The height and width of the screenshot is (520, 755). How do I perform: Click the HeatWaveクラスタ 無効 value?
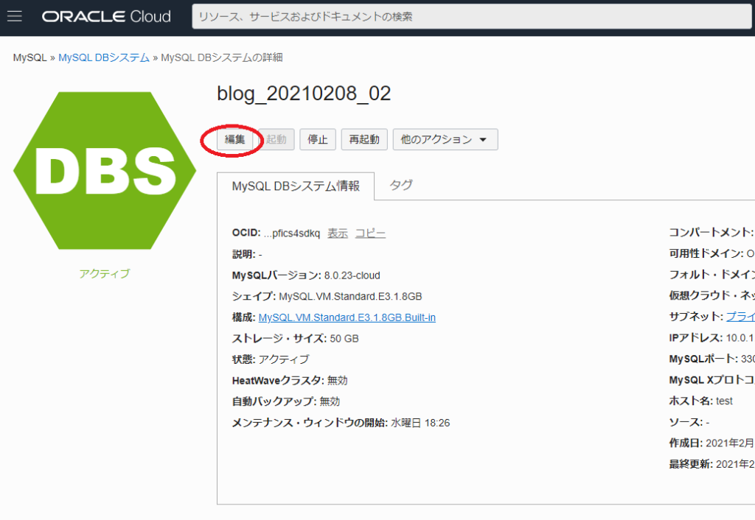click(x=338, y=381)
